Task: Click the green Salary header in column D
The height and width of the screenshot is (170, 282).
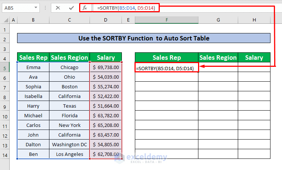Action: pos(106,58)
